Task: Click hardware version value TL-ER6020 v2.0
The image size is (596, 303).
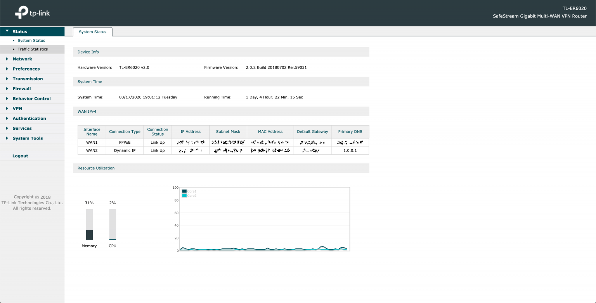Action: 134,67
